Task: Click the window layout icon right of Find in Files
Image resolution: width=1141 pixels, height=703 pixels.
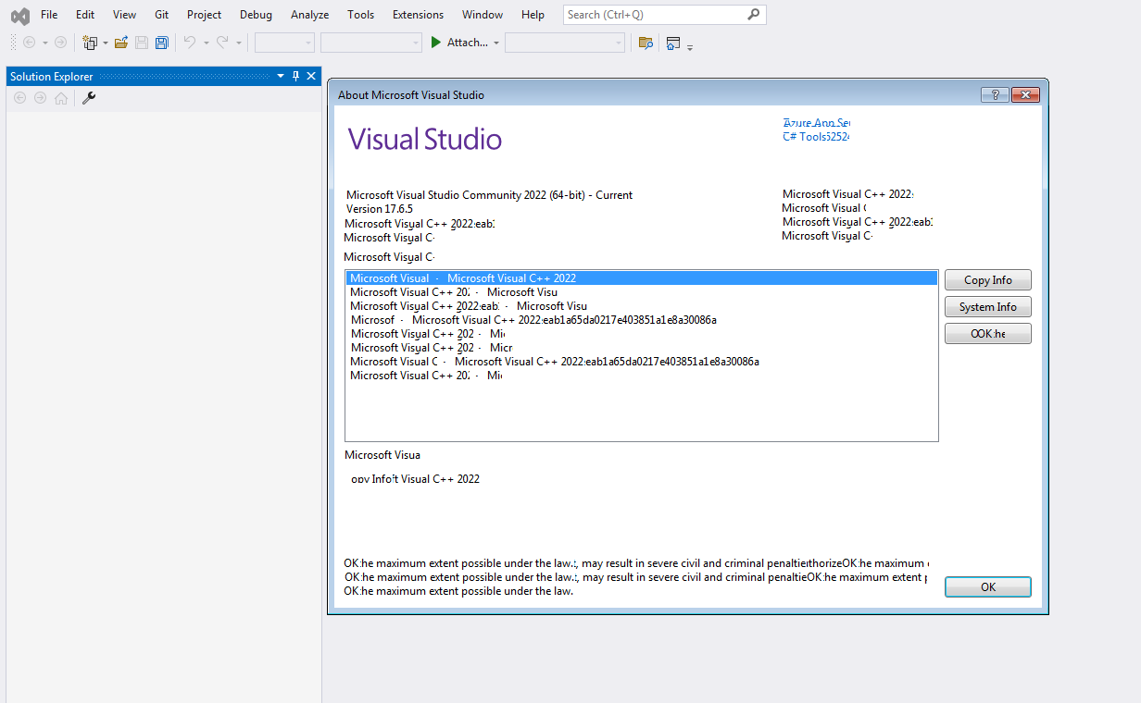Action: (x=673, y=43)
